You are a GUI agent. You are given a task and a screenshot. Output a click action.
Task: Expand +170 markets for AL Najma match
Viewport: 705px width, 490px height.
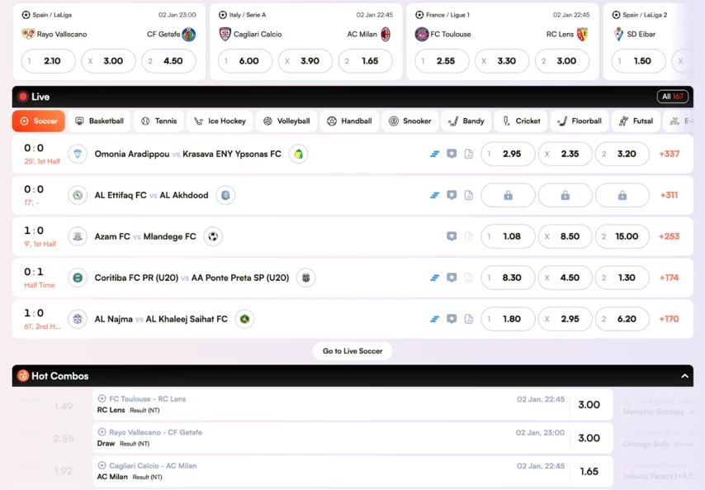click(669, 319)
